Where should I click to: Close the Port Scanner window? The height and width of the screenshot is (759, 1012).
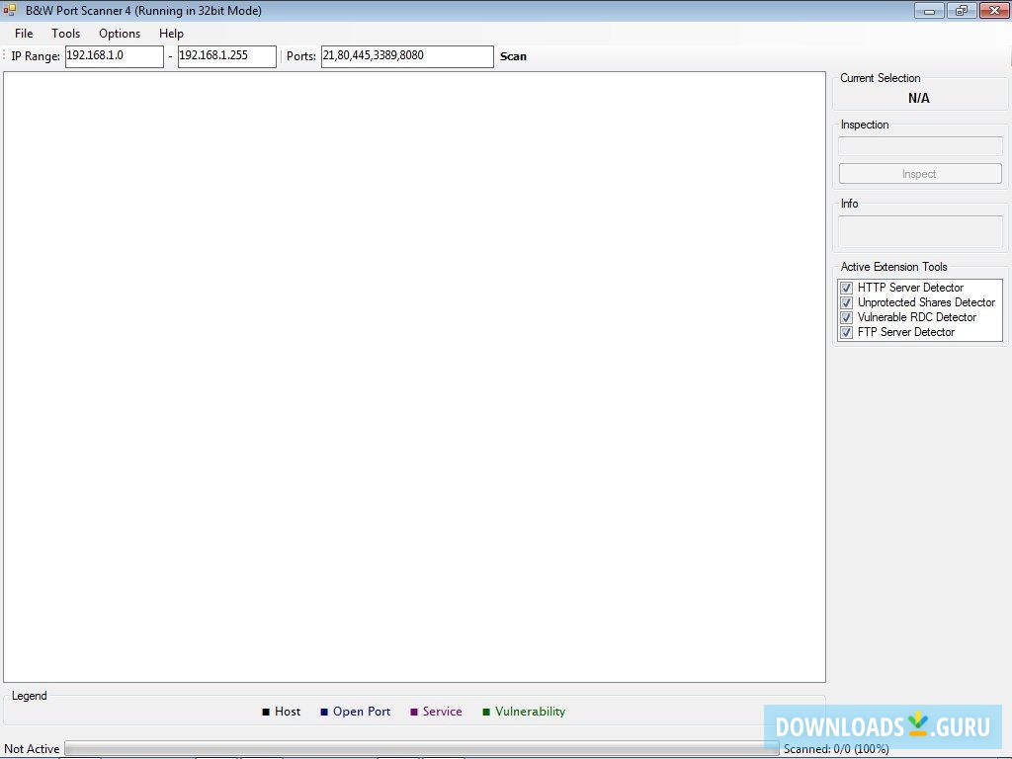(x=994, y=10)
